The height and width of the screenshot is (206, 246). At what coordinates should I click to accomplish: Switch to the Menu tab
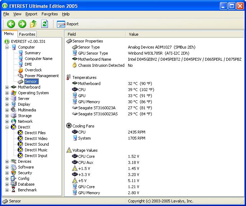(9, 34)
